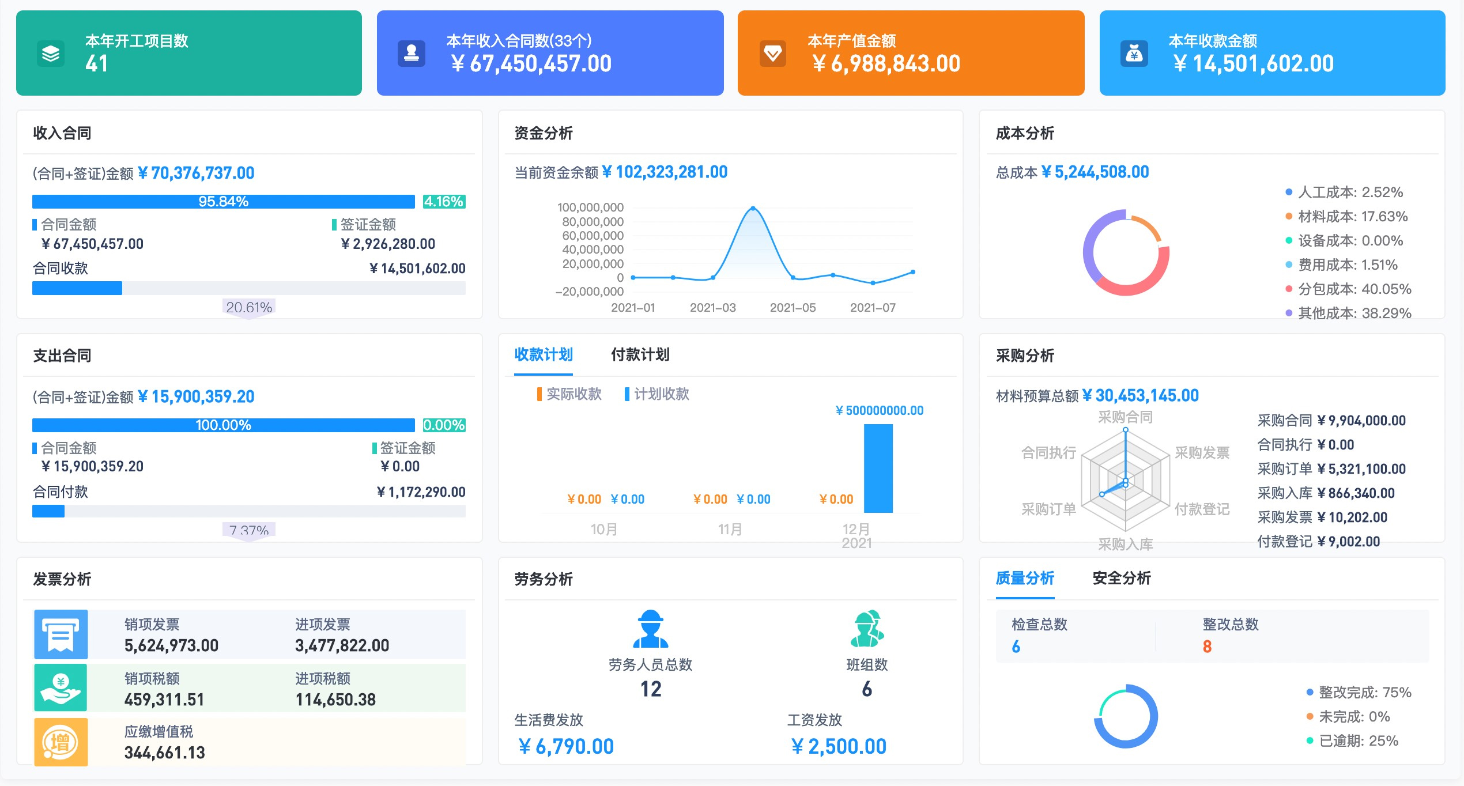The image size is (1464, 786).
Task: Click the blue labor worker icon
Action: coord(650,629)
